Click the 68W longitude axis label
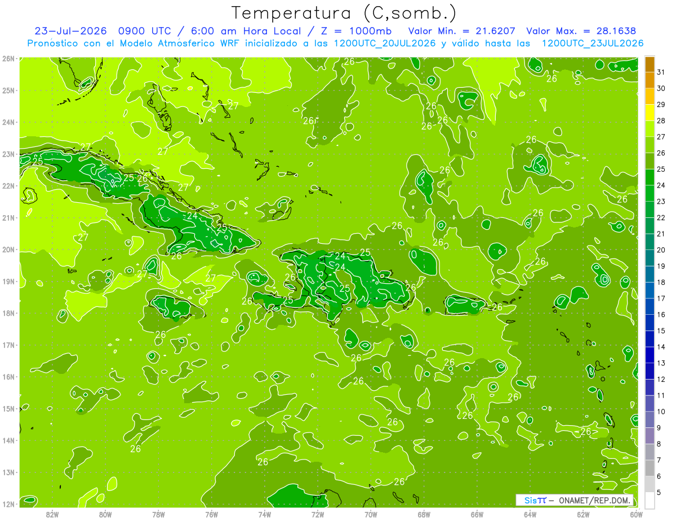 (x=424, y=515)
